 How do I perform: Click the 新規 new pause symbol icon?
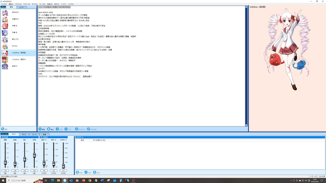77,172
